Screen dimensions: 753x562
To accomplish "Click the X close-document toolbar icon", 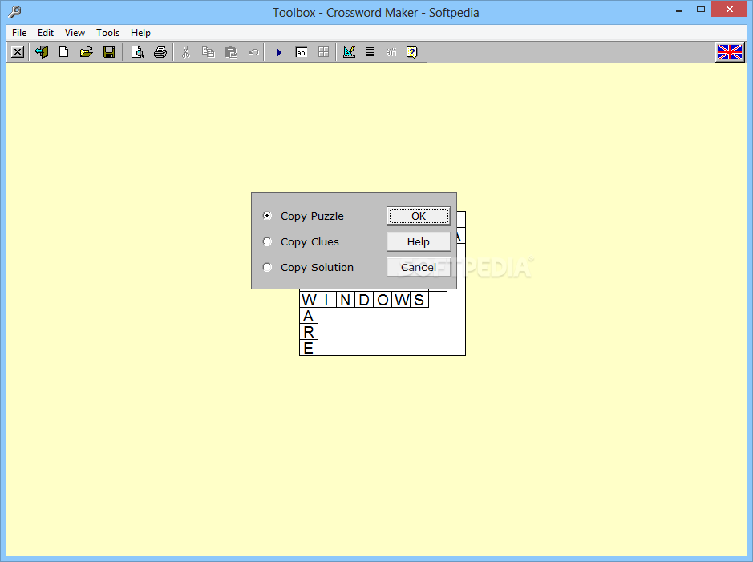I will click(18, 52).
